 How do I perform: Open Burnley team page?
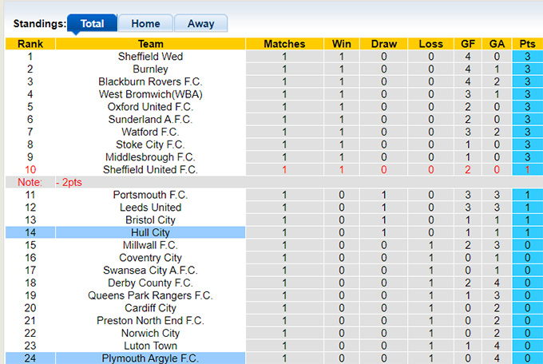coord(150,69)
